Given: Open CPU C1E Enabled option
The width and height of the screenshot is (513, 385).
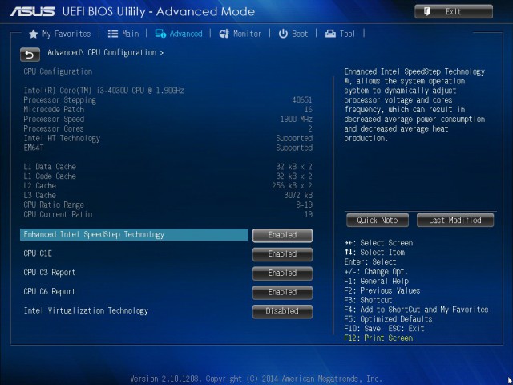Looking at the screenshot, I should point(282,254).
